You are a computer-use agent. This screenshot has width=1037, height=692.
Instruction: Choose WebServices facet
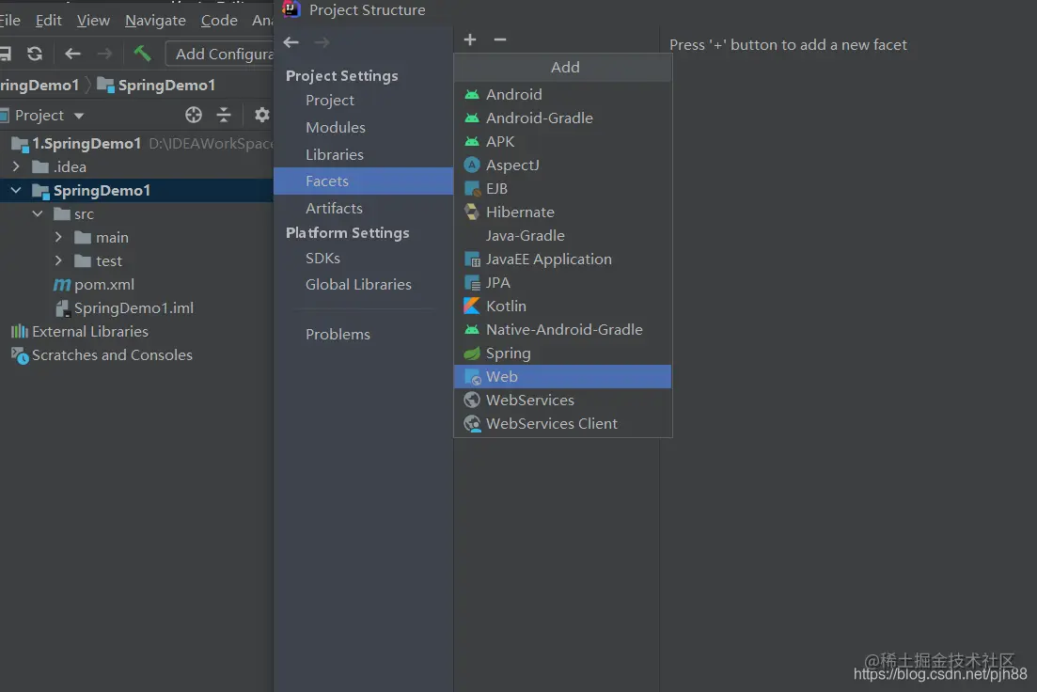(x=563, y=401)
